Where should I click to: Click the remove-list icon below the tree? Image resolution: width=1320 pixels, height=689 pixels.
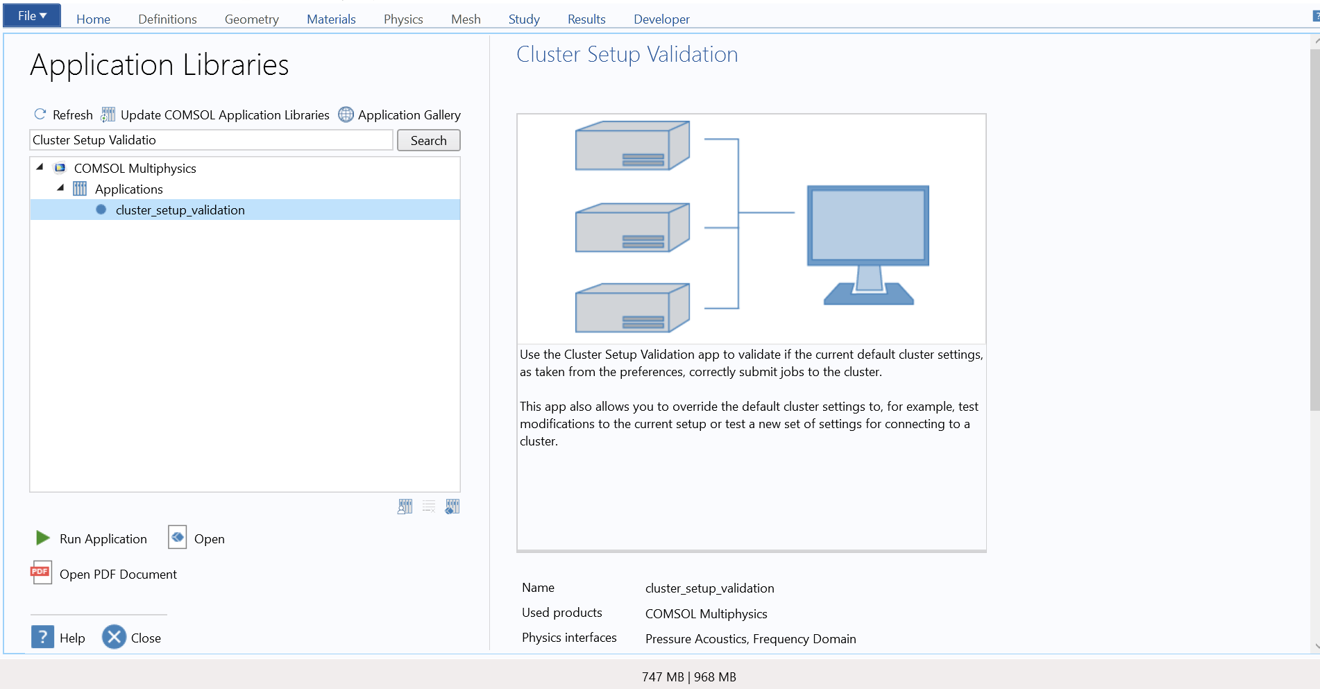pos(429,507)
